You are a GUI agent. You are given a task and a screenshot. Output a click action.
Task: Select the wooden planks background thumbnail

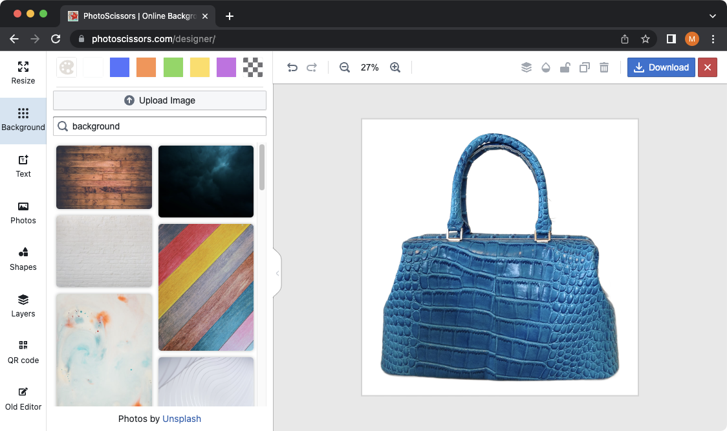[x=103, y=177]
